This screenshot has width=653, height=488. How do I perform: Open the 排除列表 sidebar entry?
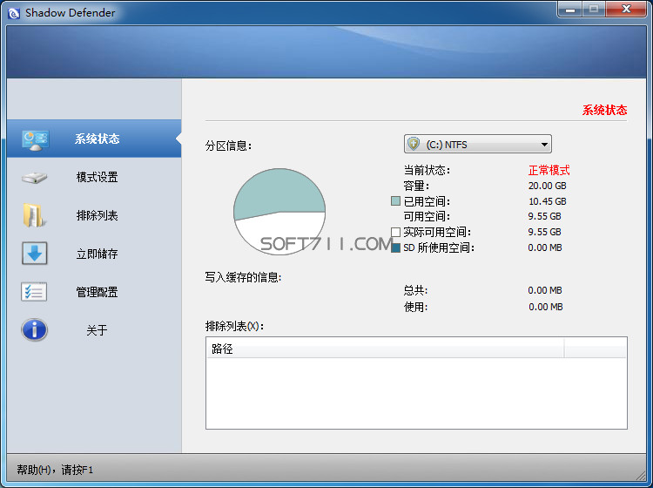click(x=94, y=215)
